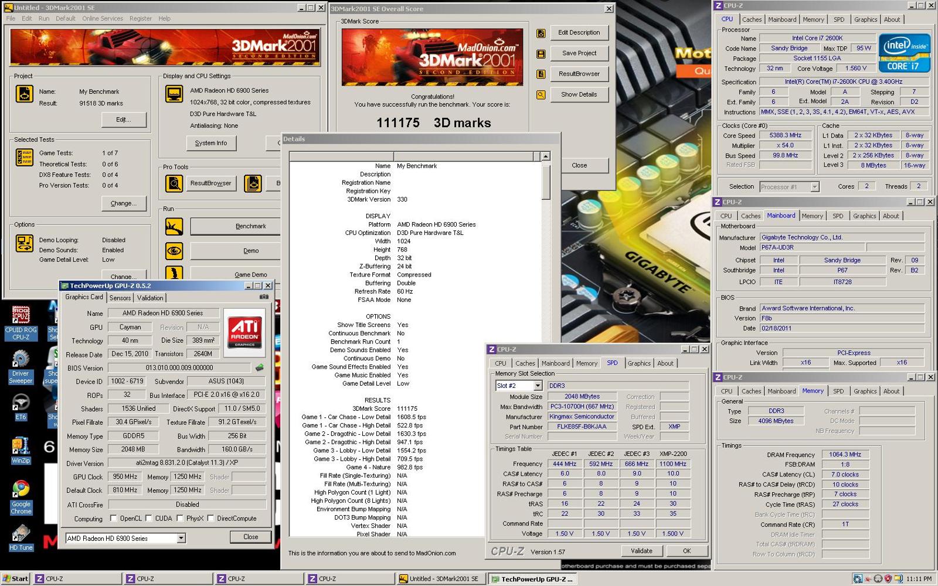The image size is (938, 586).
Task: Click the Part Number FLKE85F-B8KJAA field
Action: (582, 427)
